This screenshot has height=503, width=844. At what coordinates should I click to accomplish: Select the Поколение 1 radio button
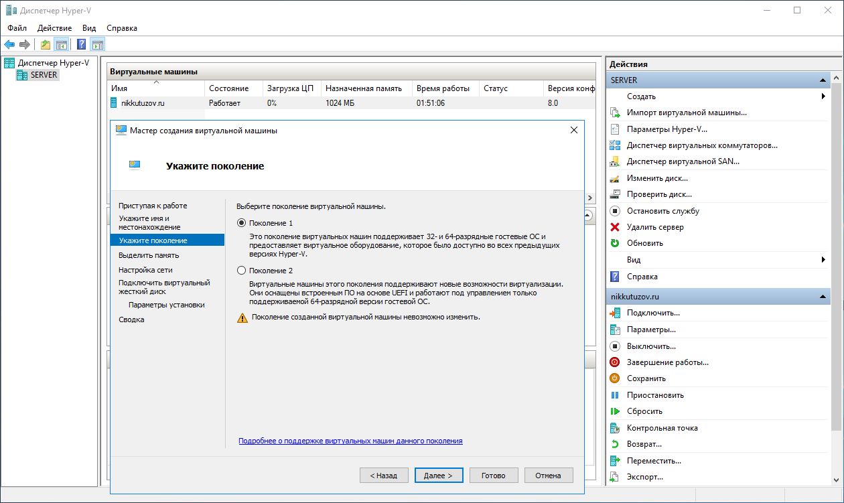click(242, 223)
